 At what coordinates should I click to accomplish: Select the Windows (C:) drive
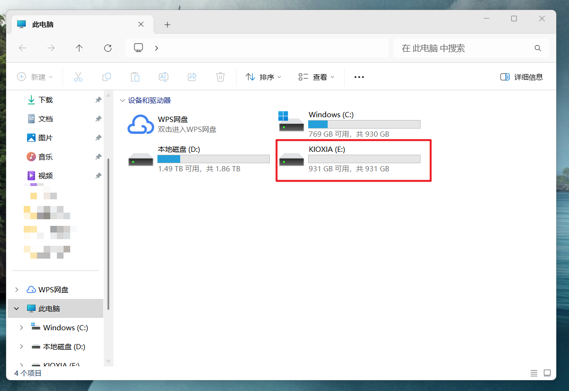pyautogui.click(x=349, y=124)
